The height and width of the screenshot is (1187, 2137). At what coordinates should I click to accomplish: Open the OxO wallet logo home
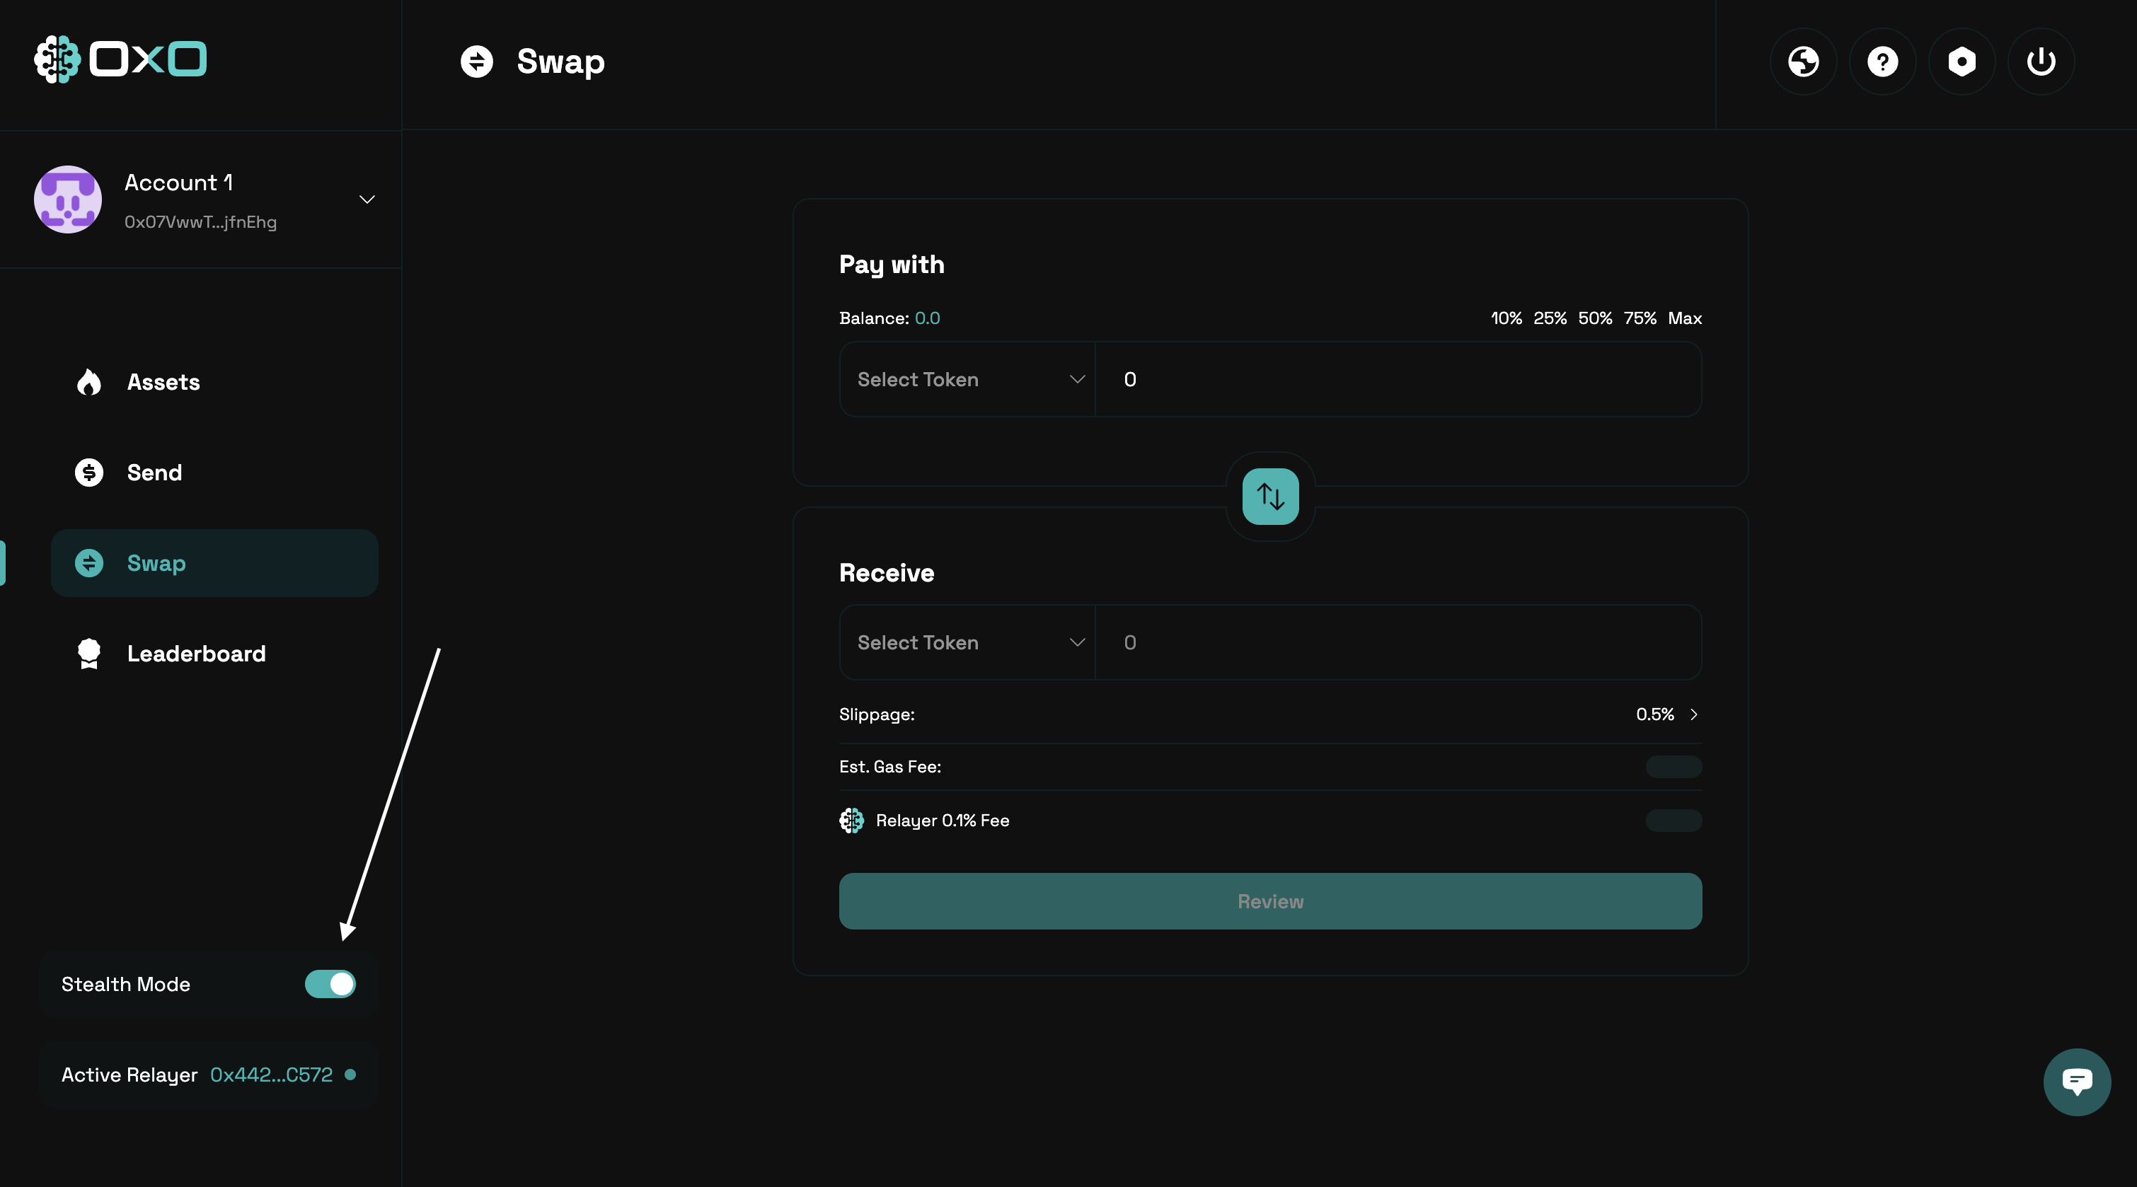tap(120, 59)
